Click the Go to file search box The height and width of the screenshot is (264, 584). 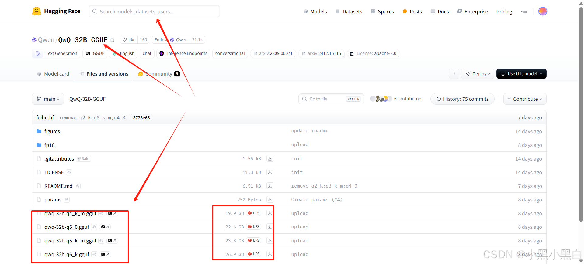(331, 99)
